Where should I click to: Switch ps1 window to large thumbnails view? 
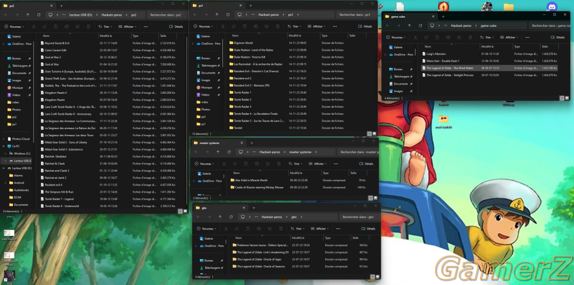[375, 133]
